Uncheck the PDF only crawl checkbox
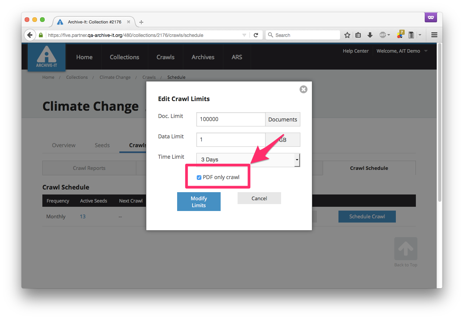This screenshot has height=319, width=464. coord(199,177)
